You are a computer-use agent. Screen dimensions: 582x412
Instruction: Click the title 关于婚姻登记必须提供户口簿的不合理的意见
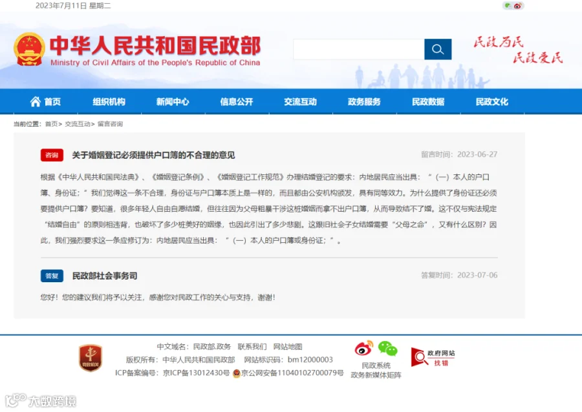pos(153,155)
